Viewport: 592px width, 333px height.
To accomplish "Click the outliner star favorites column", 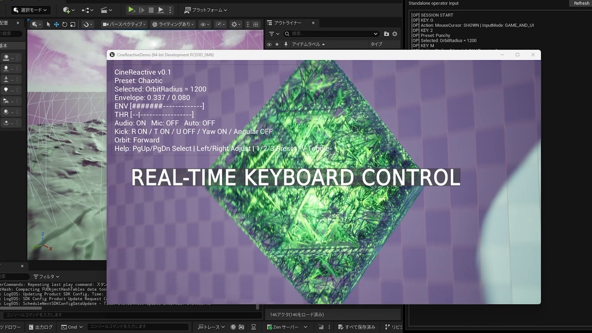I will point(277,44).
